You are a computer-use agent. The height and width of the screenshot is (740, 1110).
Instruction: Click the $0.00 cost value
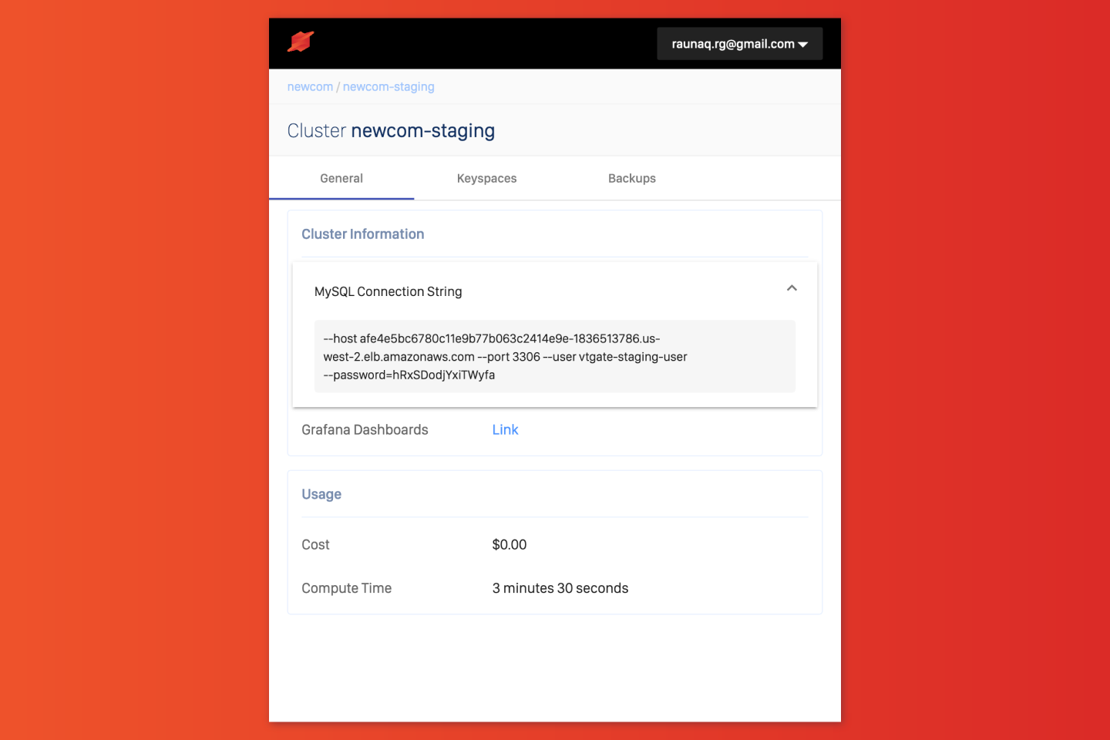tap(510, 545)
